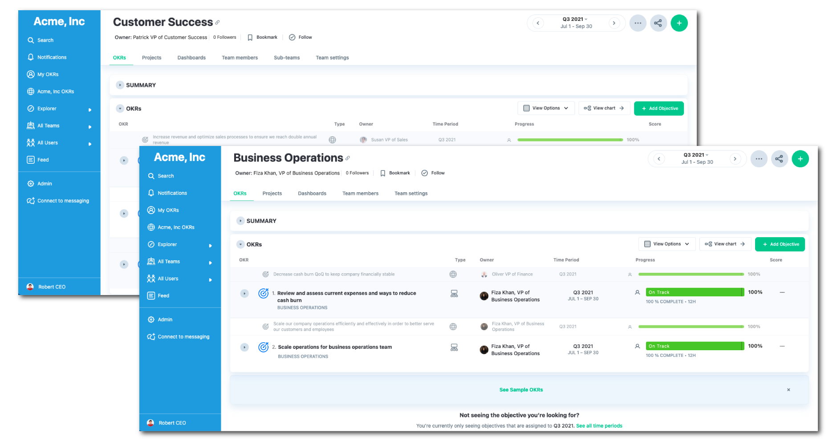Click Add Objective in Customer Success window
This screenshot has height=445, width=837.
[x=659, y=108]
